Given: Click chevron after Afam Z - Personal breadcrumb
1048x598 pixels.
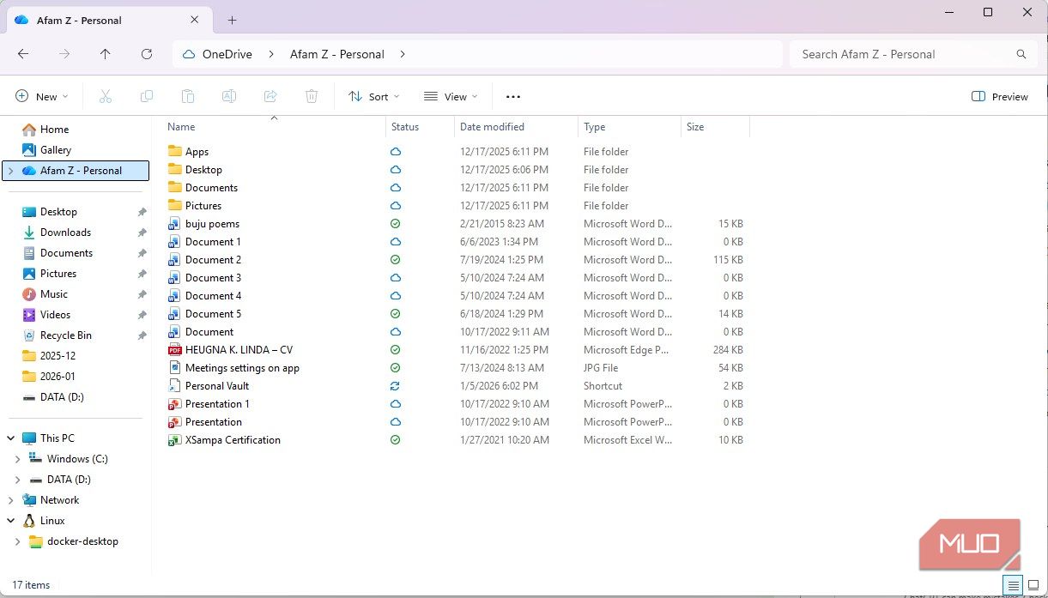Looking at the screenshot, I should 403,54.
